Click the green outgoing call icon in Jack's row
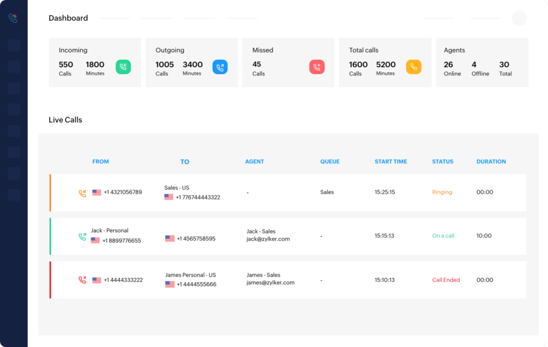The height and width of the screenshot is (347, 548). click(82, 236)
